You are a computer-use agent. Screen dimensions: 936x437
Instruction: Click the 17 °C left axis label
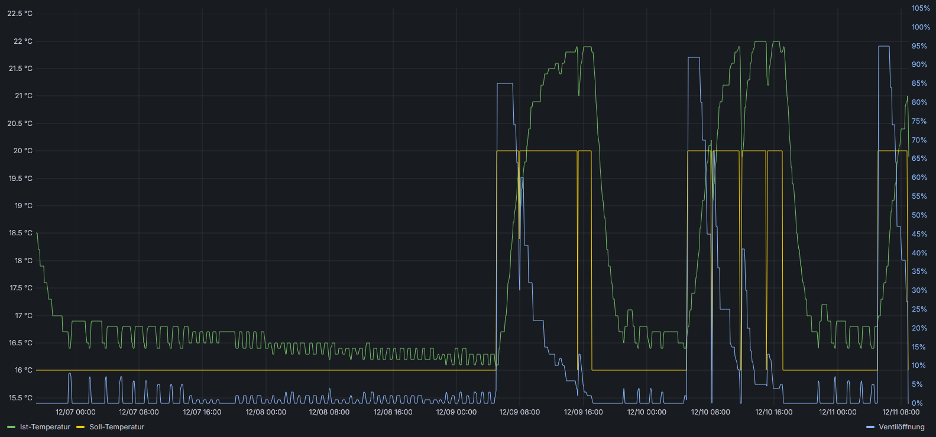[23, 316]
